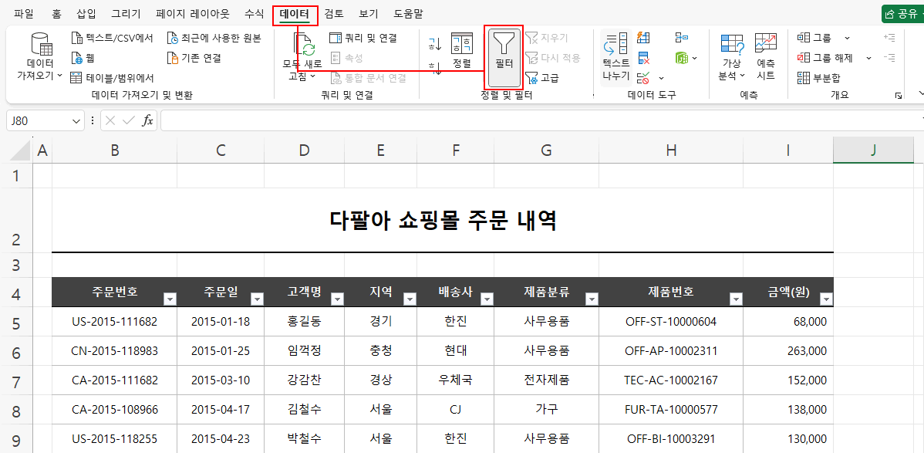924x453 pixels.
Task: Open the 데이터 가져오기 (Get Data) menu
Action: pyautogui.click(x=40, y=56)
